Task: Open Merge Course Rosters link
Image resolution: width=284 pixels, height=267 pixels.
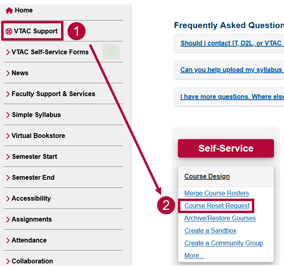Action: tap(217, 193)
